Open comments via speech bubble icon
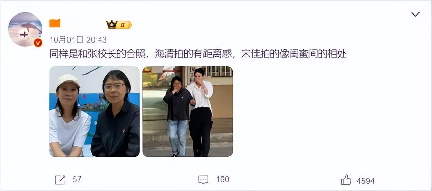Viewport: 432px width, 191px height. pyautogui.click(x=203, y=180)
